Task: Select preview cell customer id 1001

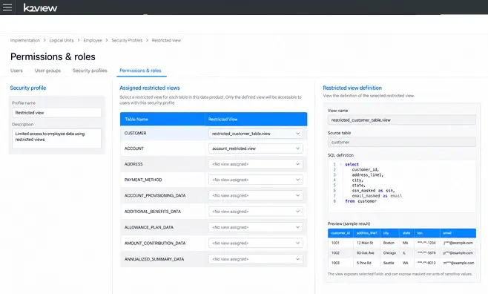Action: tap(335, 243)
